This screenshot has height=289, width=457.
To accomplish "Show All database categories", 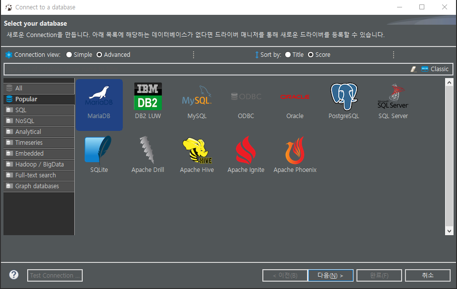I will (39, 88).
